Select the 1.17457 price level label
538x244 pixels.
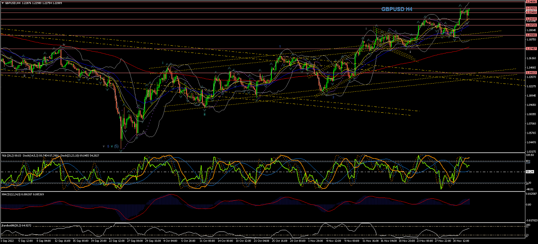click(x=531, y=48)
